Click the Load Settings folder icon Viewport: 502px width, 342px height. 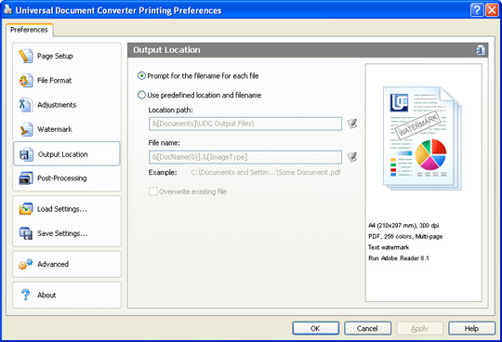coord(26,209)
